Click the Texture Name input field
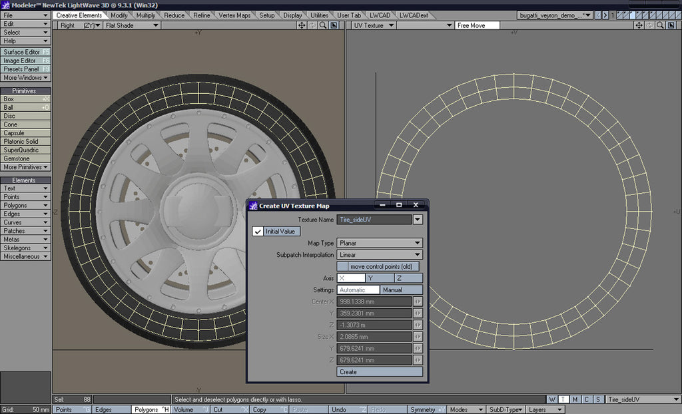 click(374, 220)
